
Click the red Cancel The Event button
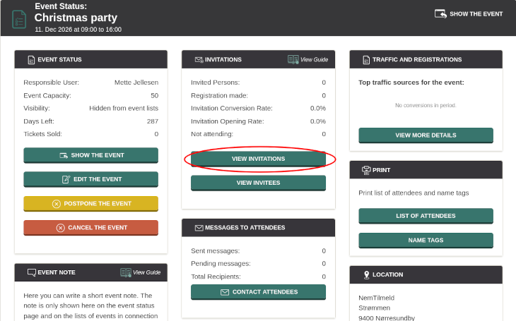(90, 228)
